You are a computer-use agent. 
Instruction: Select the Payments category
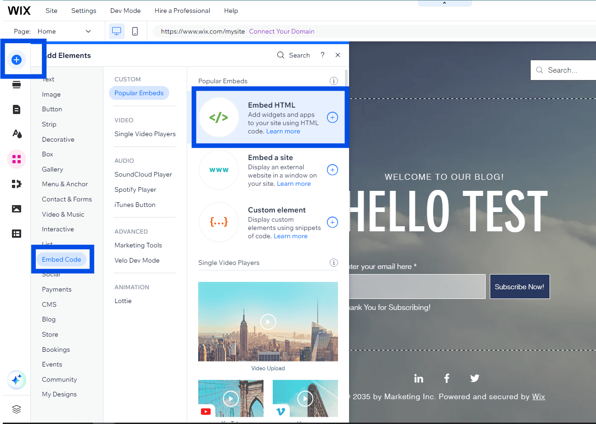[x=57, y=289]
